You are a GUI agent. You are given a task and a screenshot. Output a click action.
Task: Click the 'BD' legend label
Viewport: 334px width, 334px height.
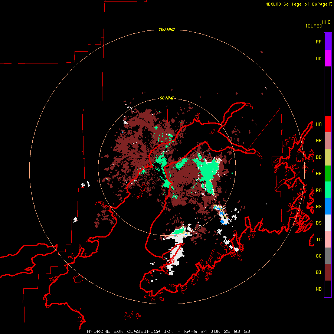click(x=318, y=157)
